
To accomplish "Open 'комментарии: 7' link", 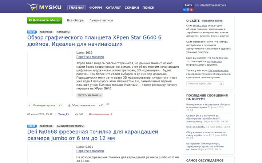I will (x=102, y=114).
